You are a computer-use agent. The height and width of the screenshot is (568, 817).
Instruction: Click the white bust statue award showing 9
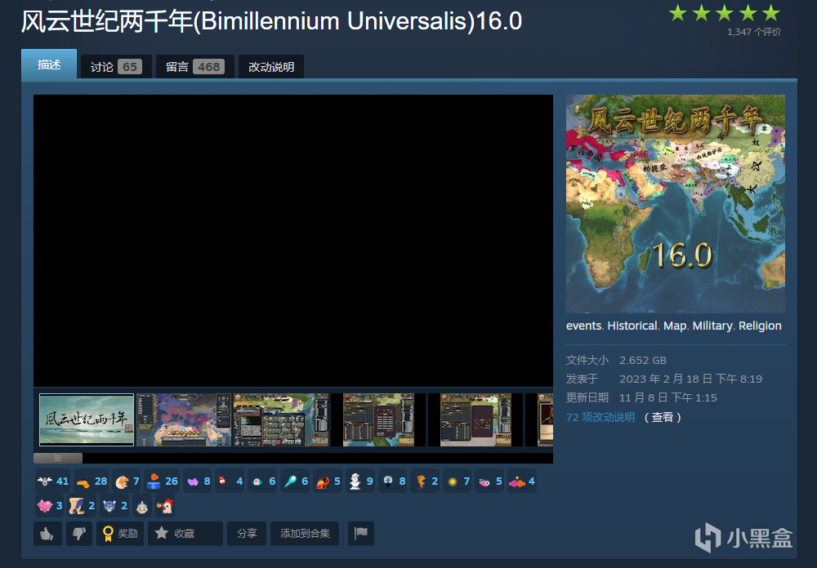(x=362, y=481)
